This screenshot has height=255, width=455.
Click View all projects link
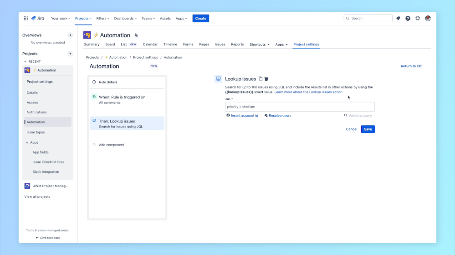tap(37, 196)
